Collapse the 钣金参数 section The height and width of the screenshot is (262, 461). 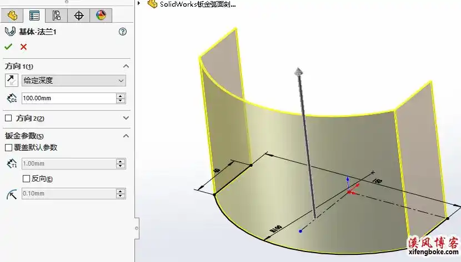tap(126, 136)
